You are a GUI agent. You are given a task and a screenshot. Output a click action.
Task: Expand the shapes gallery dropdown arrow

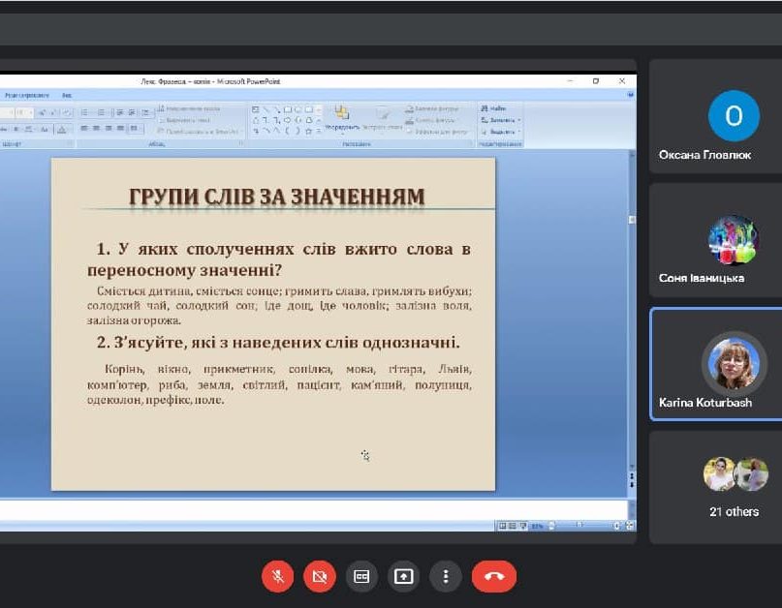pos(319,132)
